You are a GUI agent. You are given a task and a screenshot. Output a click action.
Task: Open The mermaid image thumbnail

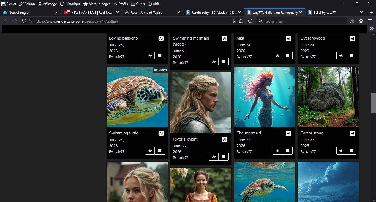tap(265, 97)
